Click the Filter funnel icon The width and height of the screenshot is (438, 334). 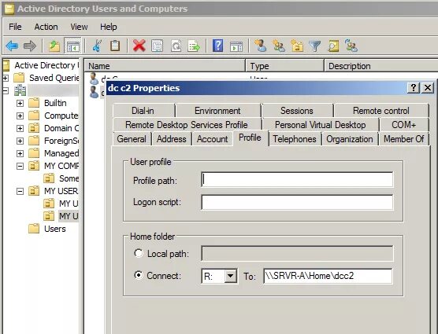pos(315,46)
